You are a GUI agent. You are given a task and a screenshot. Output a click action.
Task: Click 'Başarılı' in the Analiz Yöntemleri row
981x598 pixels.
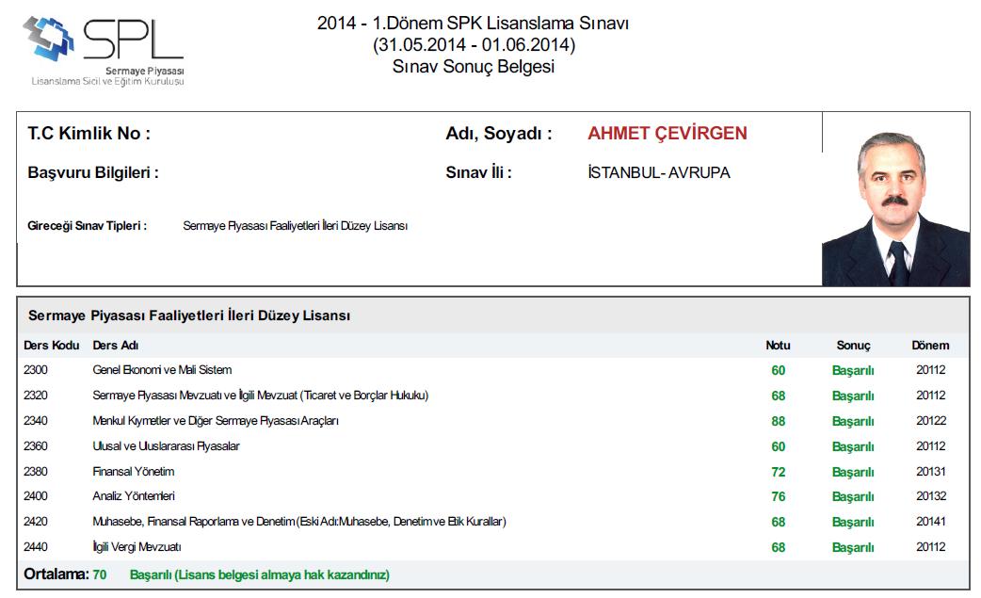click(x=853, y=496)
